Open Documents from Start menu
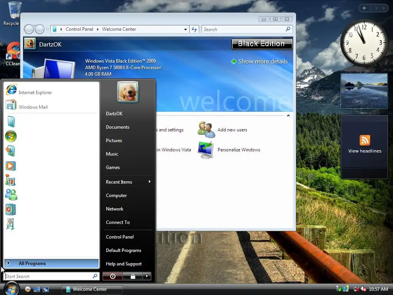393x295 pixels. pyautogui.click(x=117, y=127)
